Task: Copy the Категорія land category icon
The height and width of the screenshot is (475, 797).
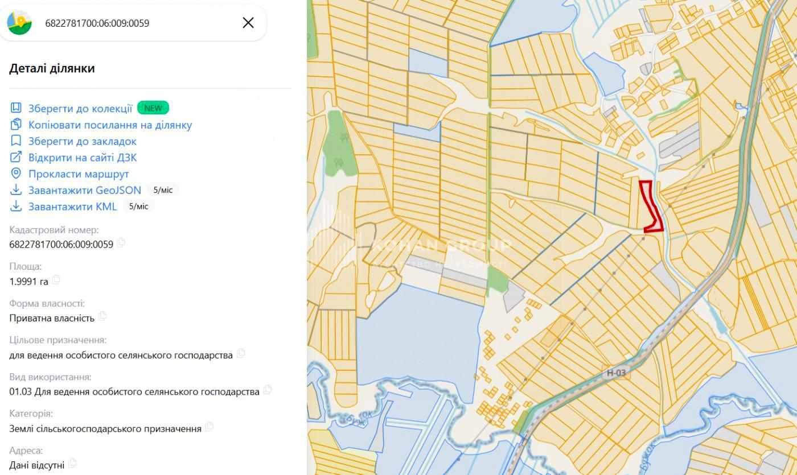Action: click(x=209, y=427)
